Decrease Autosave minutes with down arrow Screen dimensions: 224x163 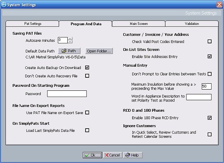70,41
